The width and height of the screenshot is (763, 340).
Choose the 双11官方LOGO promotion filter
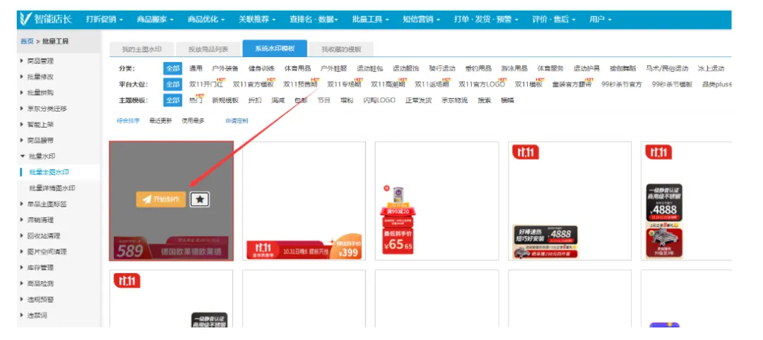click(482, 85)
